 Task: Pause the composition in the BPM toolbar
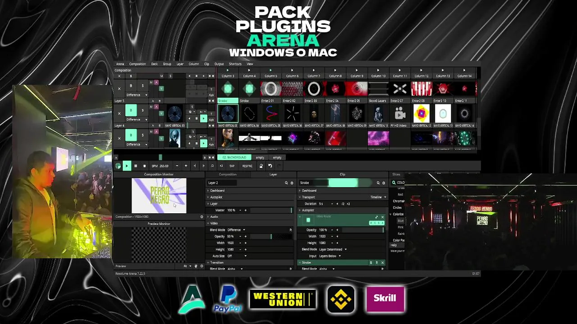click(x=135, y=166)
